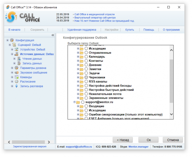Collapse the left panel with double chevron
This screenshot has width=192, height=157.
click(x=53, y=35)
